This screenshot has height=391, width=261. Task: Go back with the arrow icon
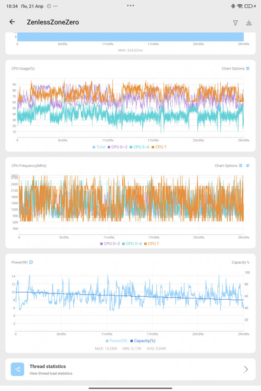12,22
